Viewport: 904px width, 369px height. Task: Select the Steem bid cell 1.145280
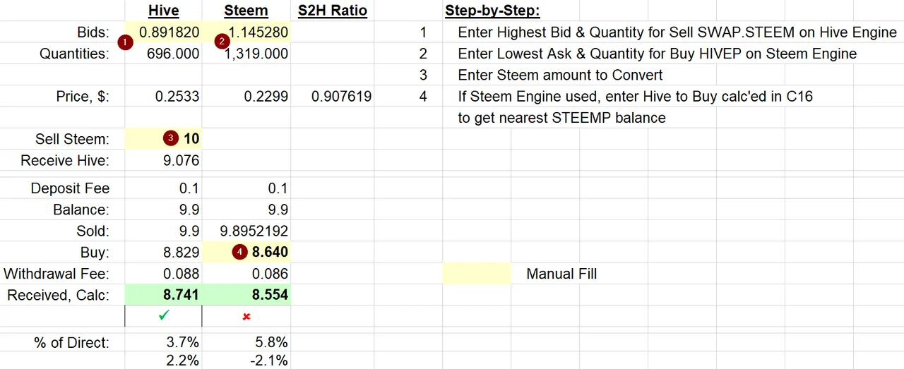tap(246, 32)
